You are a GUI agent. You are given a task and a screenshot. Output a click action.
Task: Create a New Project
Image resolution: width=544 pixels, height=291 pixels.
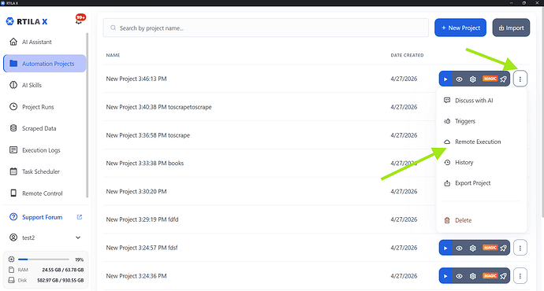[460, 28]
